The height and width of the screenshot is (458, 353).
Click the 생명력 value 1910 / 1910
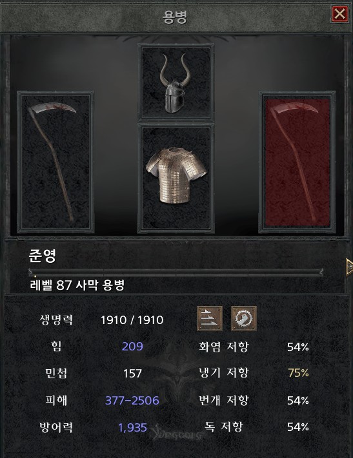click(132, 320)
